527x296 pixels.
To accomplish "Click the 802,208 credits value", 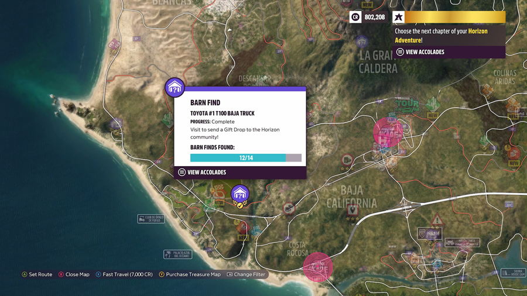I will point(374,17).
